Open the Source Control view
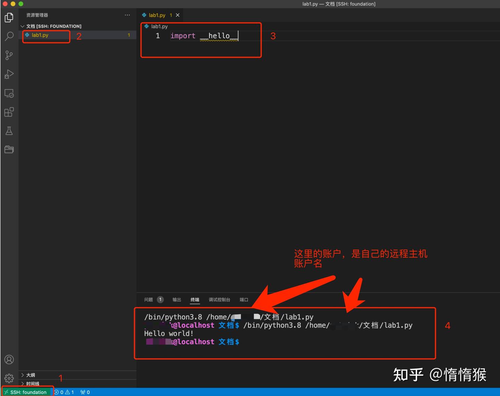500x396 pixels. 9,55
